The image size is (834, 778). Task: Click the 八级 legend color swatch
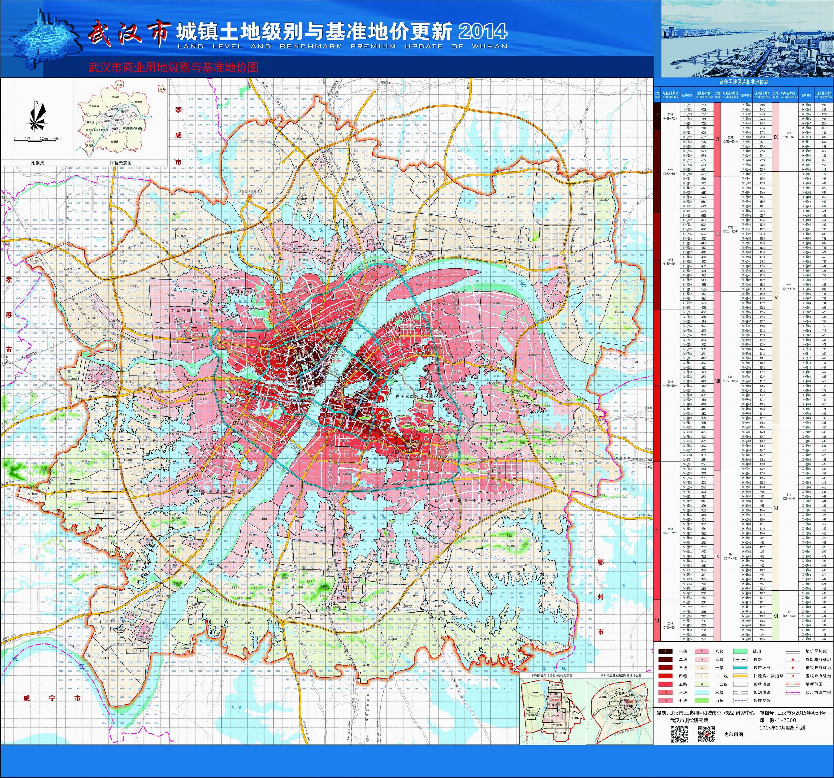point(702,651)
